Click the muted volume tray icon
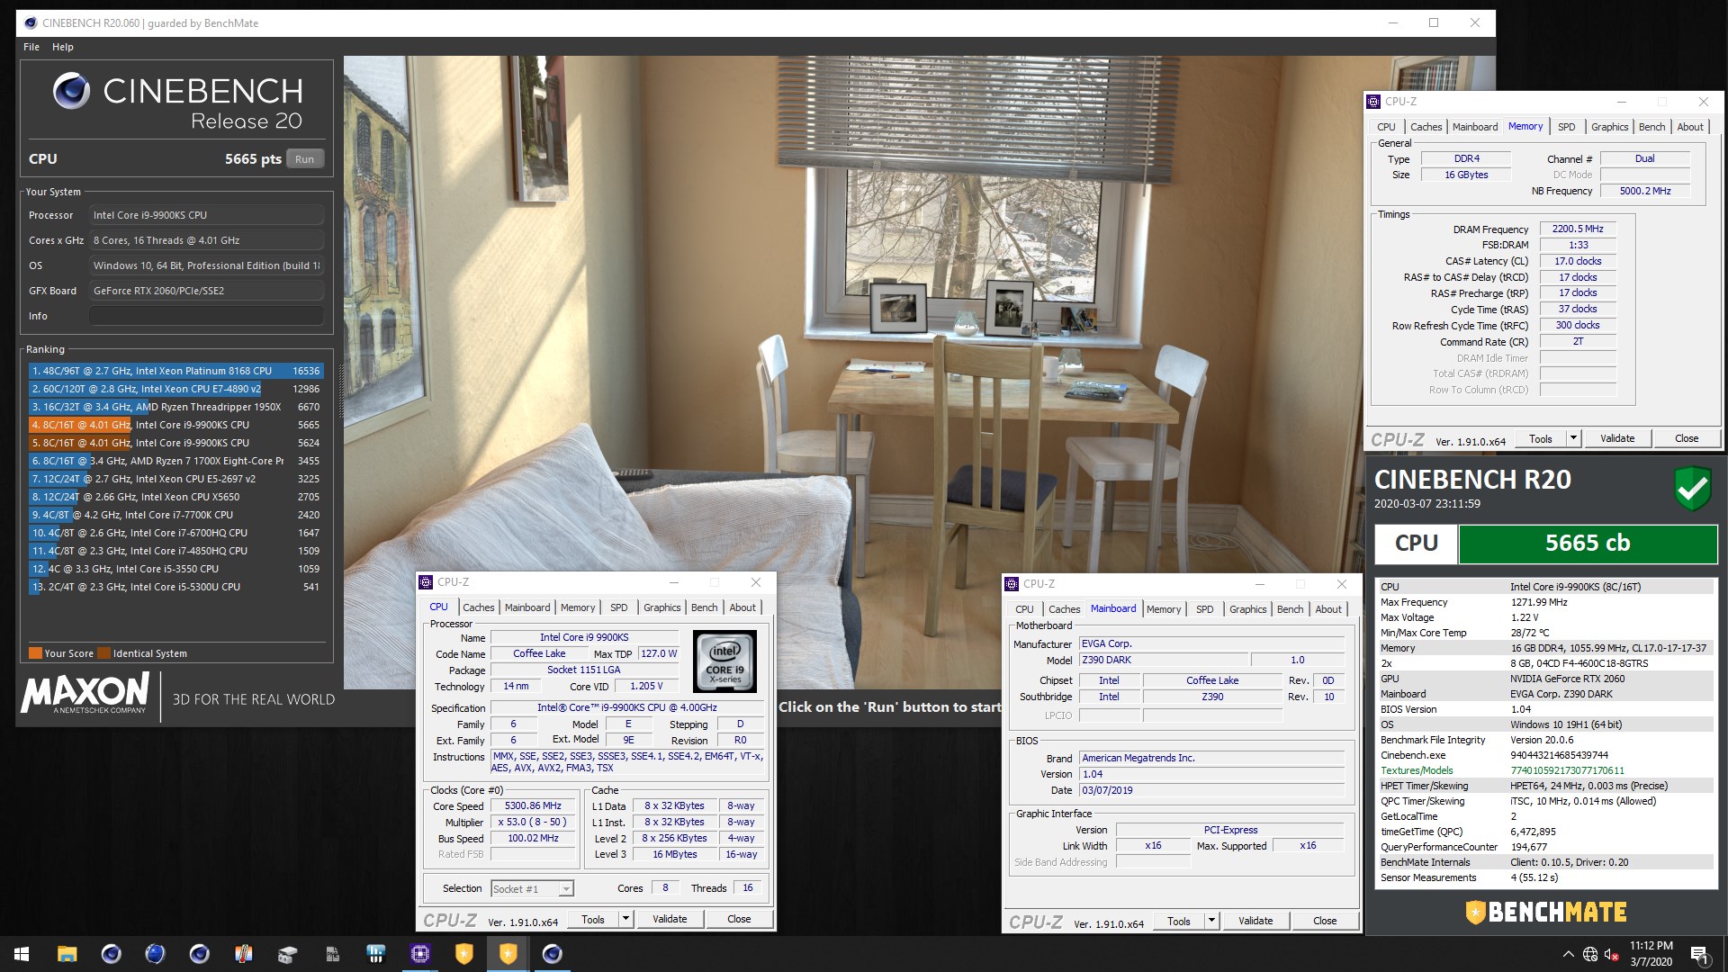 (x=1612, y=955)
